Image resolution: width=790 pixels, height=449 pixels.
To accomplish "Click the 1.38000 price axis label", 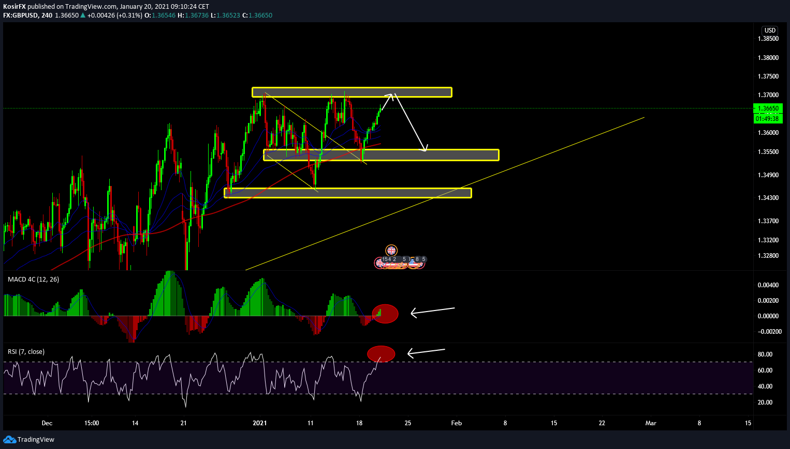I will click(768, 58).
